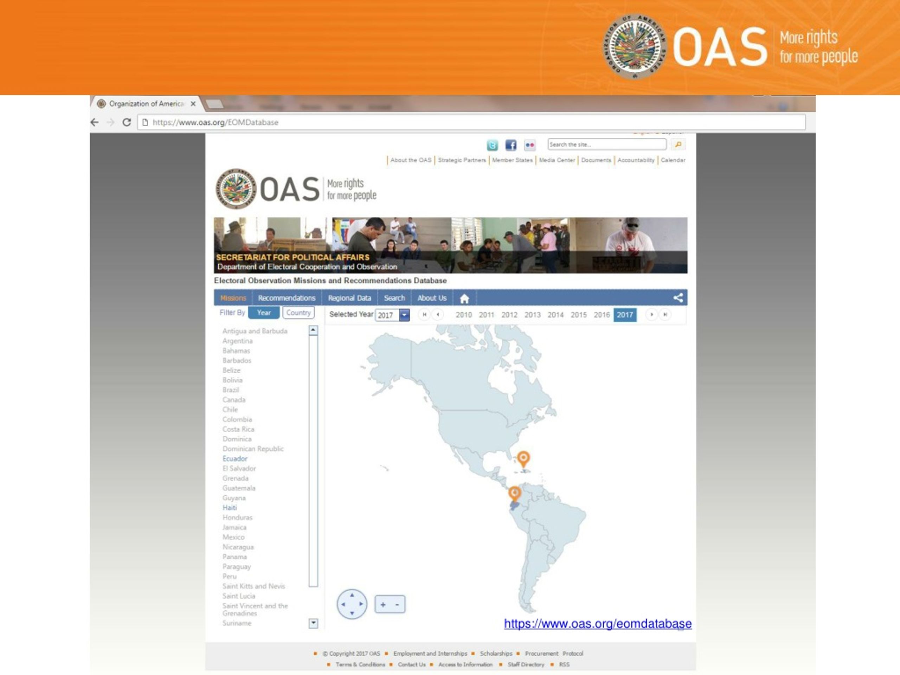Click the Calendar link

pyautogui.click(x=673, y=160)
